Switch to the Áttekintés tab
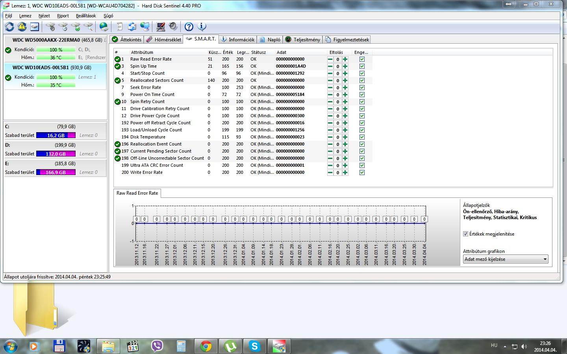Viewport: 567px width, 354px height. 127,40
